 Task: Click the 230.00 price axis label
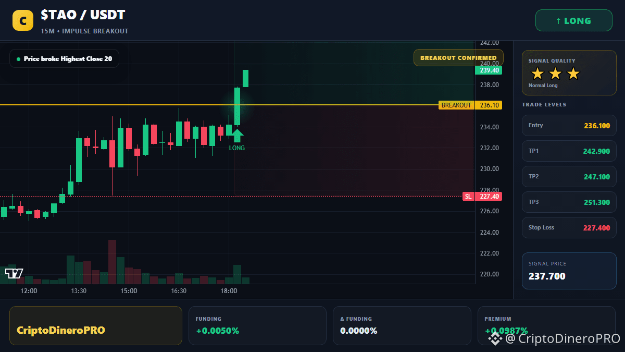(490, 169)
